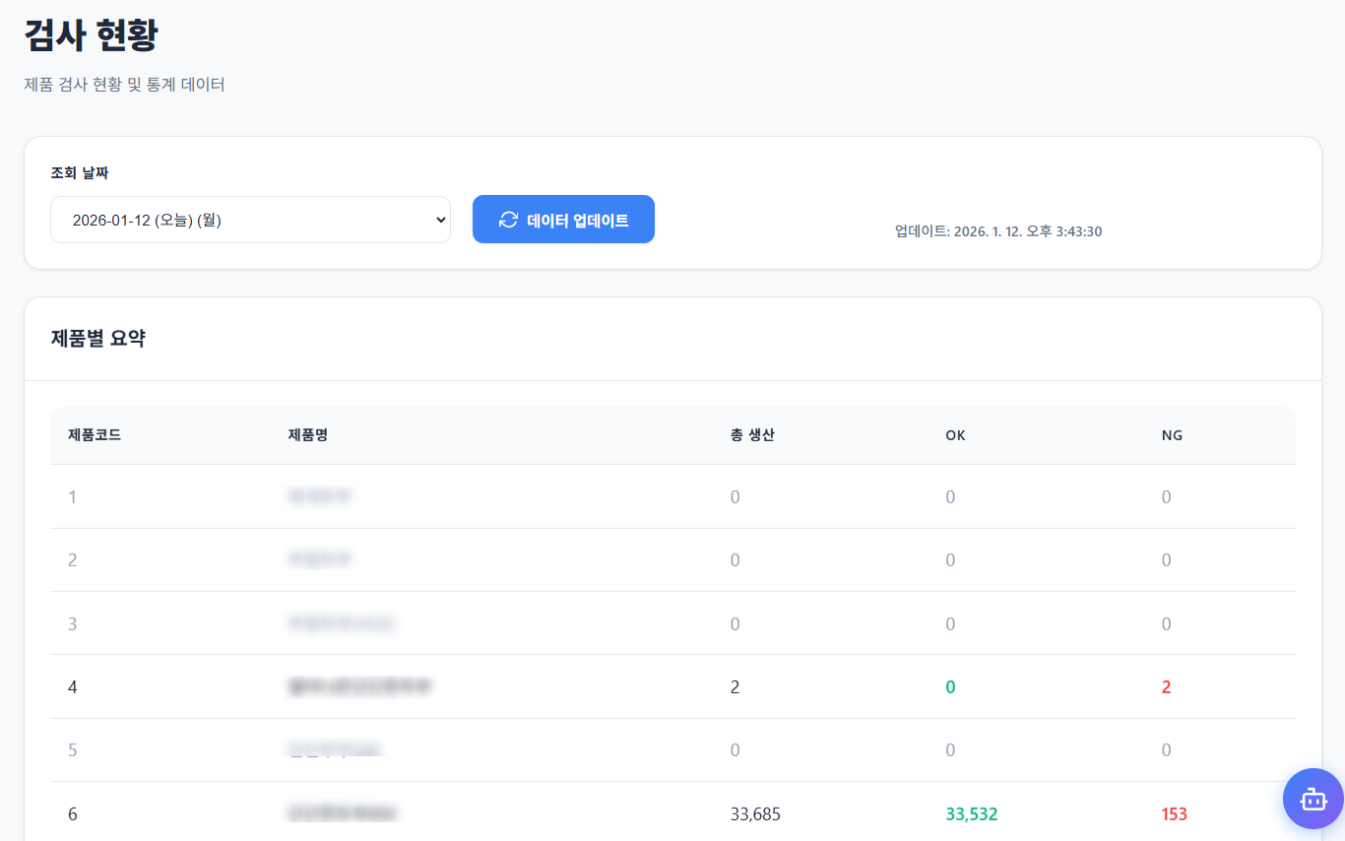Click the subtitle 제품 검사 현황 및 통계 데이터
The image size is (1345, 841).
point(124,85)
